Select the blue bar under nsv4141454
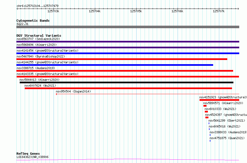 pos(128,53)
